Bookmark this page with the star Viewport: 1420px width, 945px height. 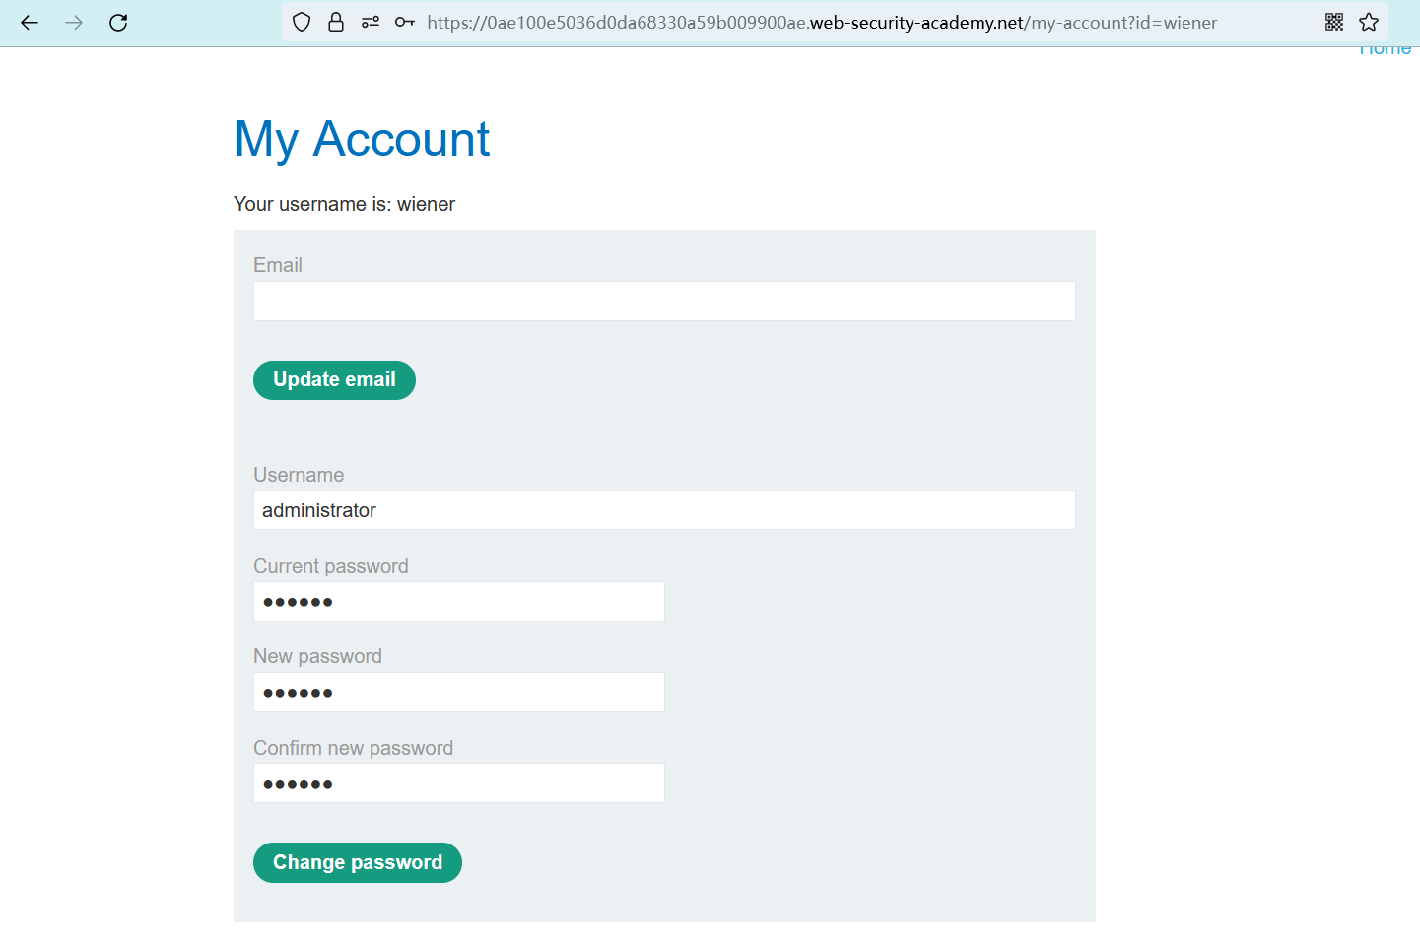[x=1369, y=23]
